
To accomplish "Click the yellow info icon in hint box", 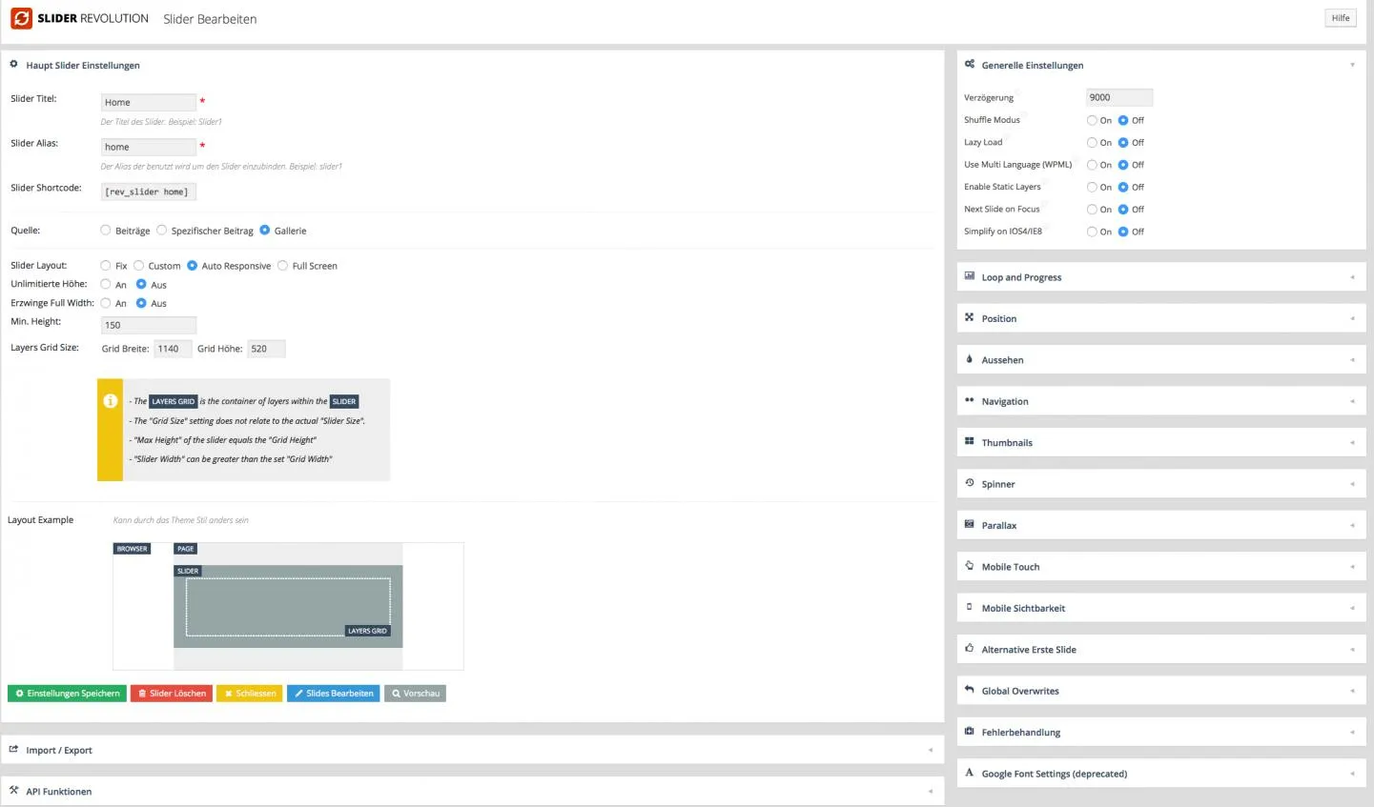I will tap(111, 401).
